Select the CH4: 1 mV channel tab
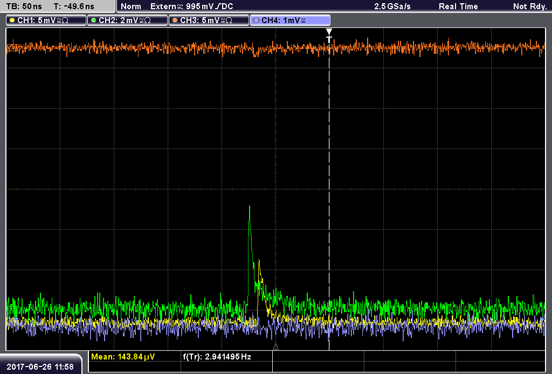This screenshot has width=552, height=374. click(290, 20)
